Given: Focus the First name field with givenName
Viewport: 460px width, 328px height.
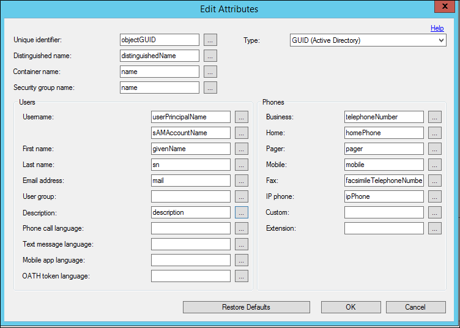Looking at the screenshot, I should (191, 149).
